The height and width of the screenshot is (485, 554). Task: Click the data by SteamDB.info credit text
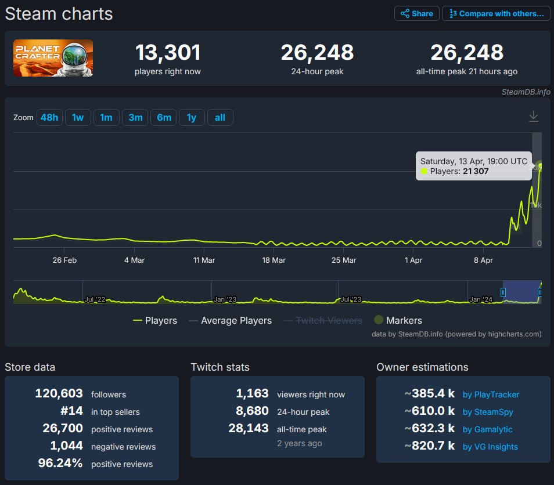(456, 334)
